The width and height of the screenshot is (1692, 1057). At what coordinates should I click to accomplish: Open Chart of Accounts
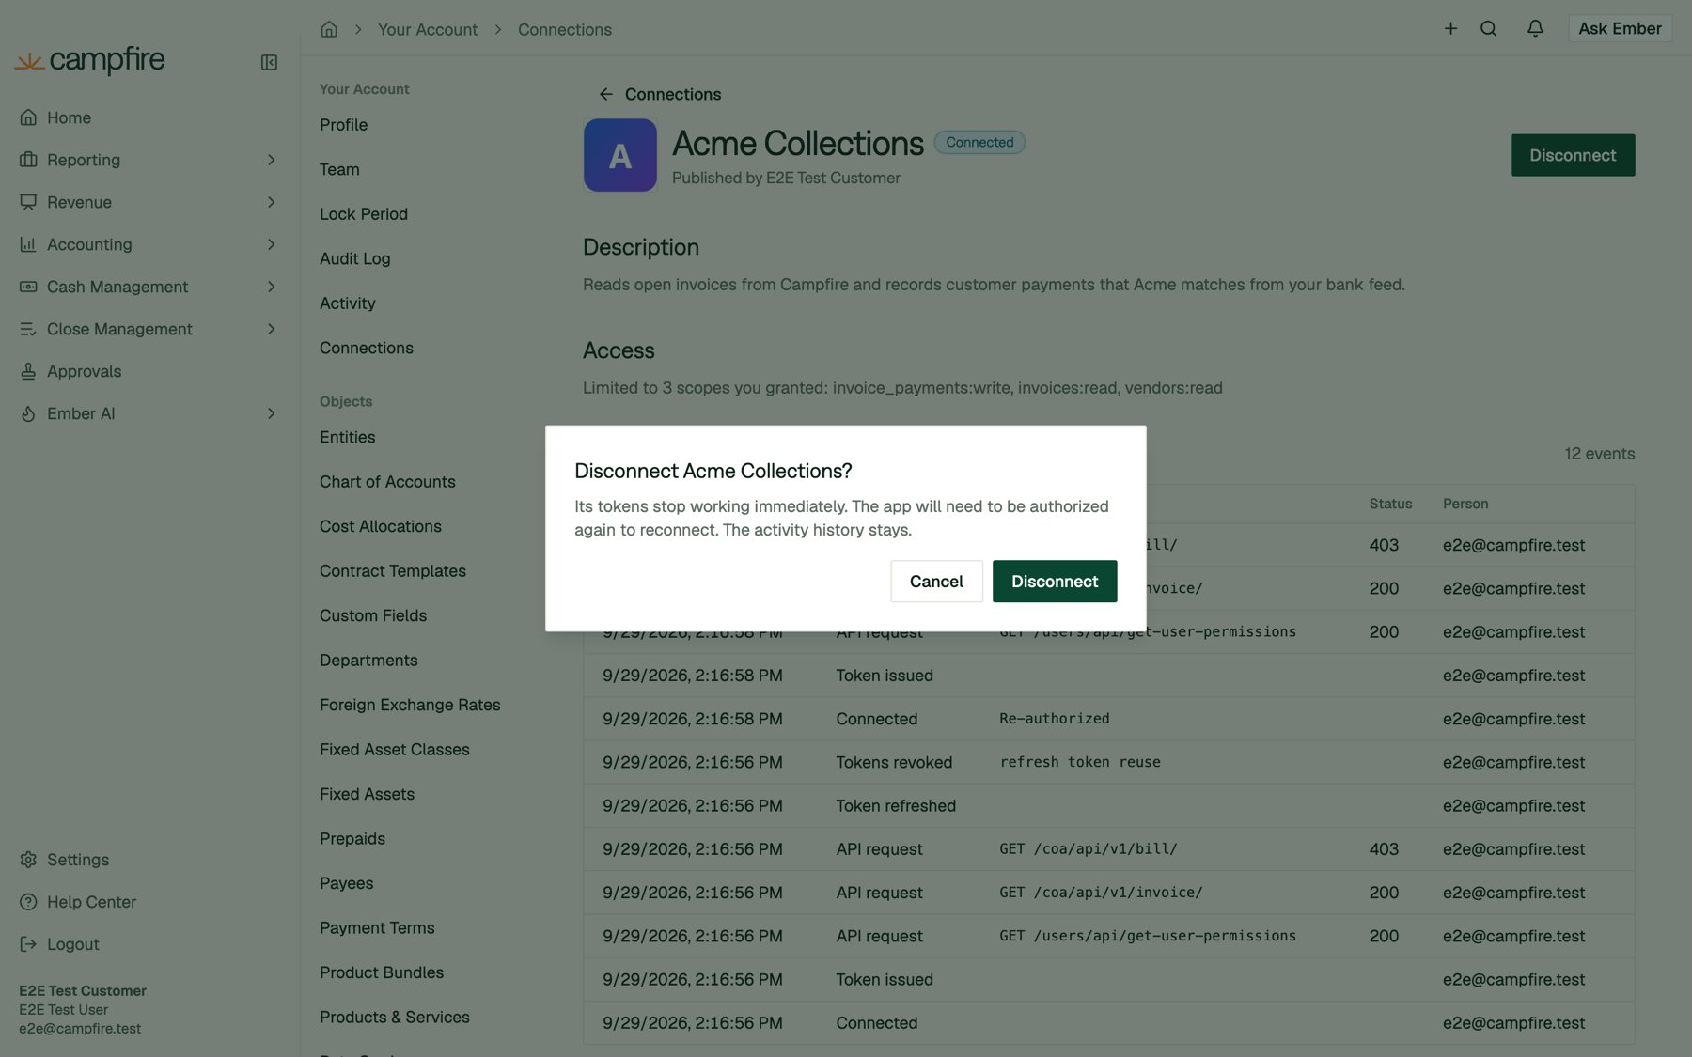coord(387,482)
